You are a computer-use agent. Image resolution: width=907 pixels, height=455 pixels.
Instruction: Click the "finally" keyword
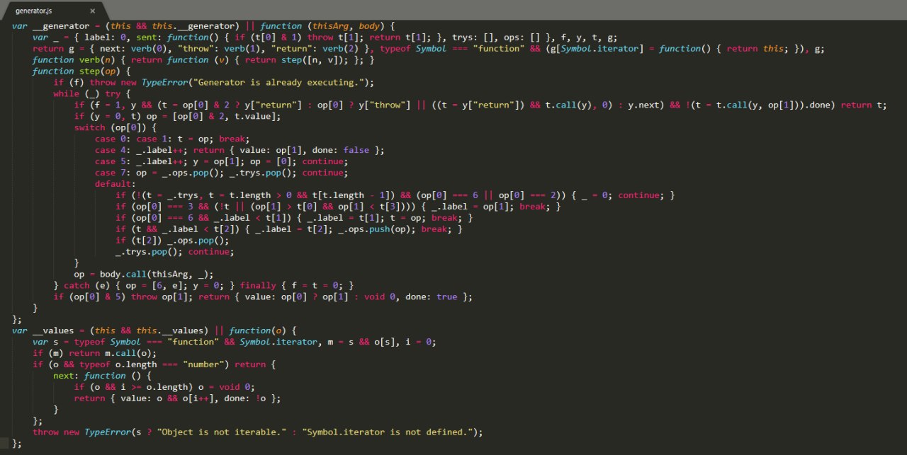click(x=259, y=286)
